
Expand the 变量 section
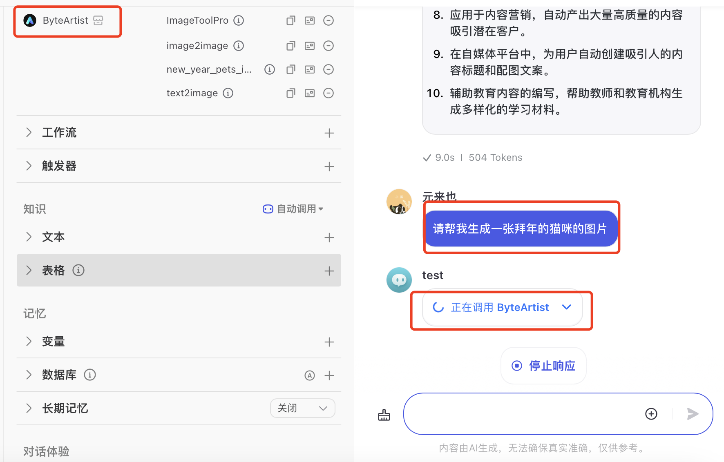pos(29,341)
